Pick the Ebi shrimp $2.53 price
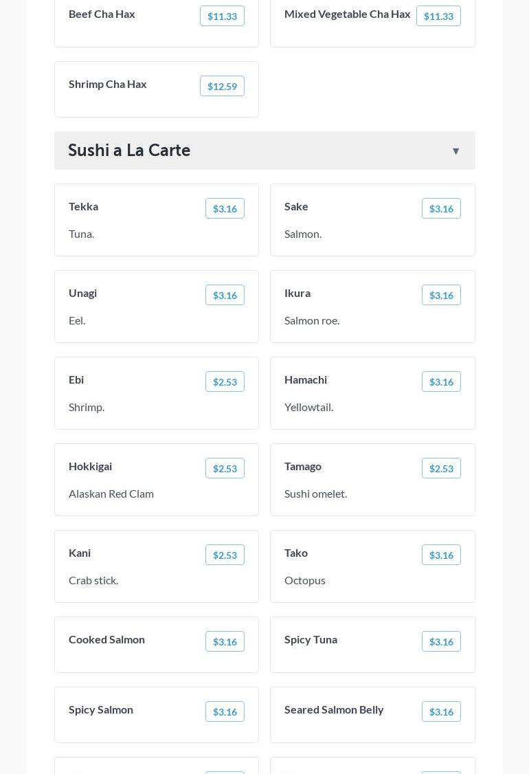Viewport: 529px width, 774px height. [x=225, y=382]
